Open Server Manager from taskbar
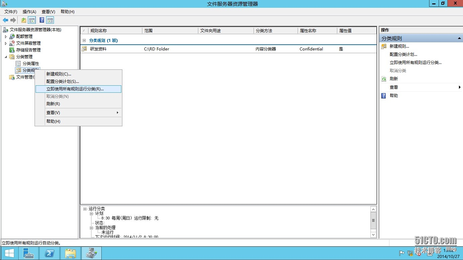The height and width of the screenshot is (260, 463). 28,253
